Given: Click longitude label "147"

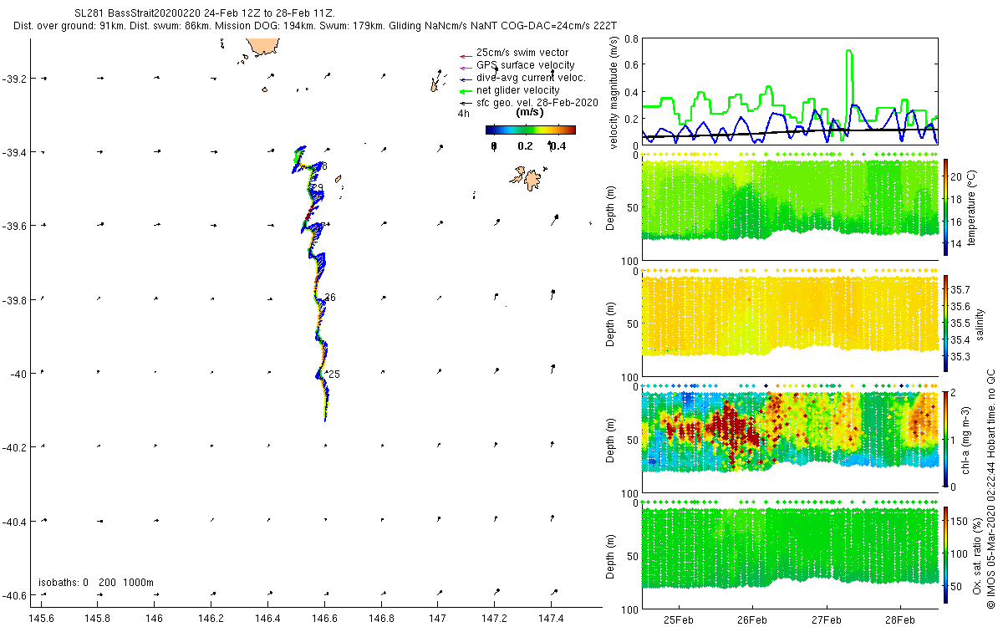Looking at the screenshot, I should click(437, 618).
